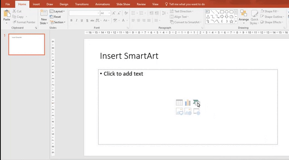Click the Insert SmartArt Graphic placeholder icon
Viewport: 289px width, 160px height.
196,102
